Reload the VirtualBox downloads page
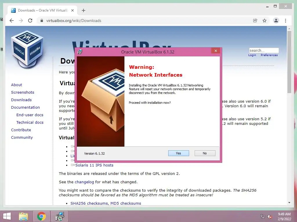 click(x=30, y=21)
